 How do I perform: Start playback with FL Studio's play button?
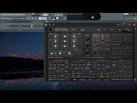pos(36,15)
